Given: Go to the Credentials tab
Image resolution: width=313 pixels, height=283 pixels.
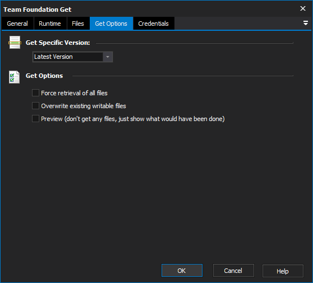Looking at the screenshot, I should (154, 24).
